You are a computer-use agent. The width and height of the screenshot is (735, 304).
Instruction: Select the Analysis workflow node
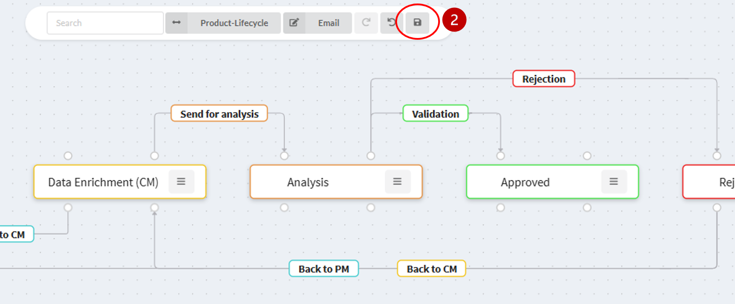(x=308, y=182)
